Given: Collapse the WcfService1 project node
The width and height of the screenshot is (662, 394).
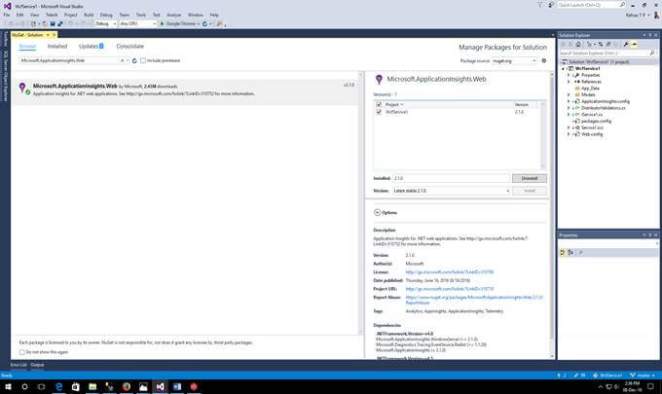Looking at the screenshot, I should pyautogui.click(x=564, y=68).
